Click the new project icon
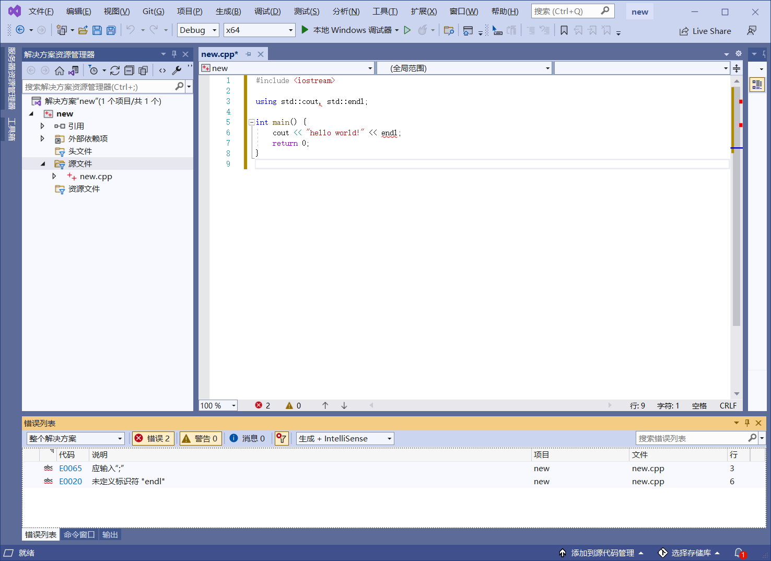The width and height of the screenshot is (771, 561). 62,30
